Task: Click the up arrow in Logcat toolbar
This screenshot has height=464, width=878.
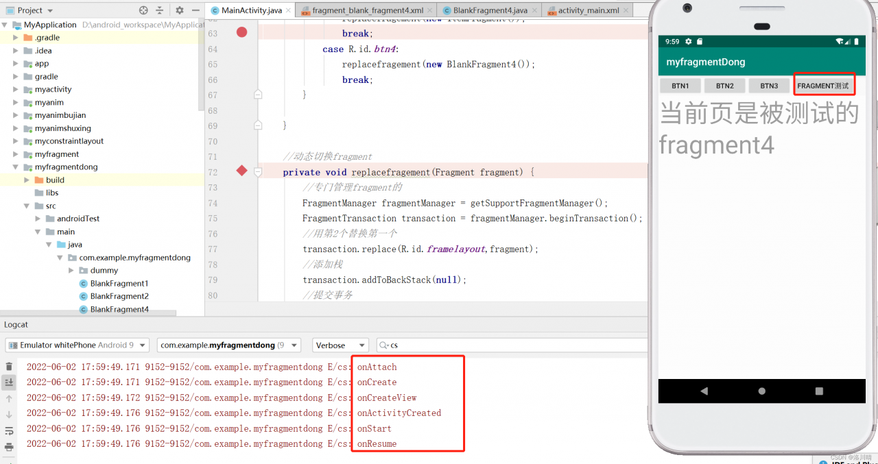Action: click(9, 398)
